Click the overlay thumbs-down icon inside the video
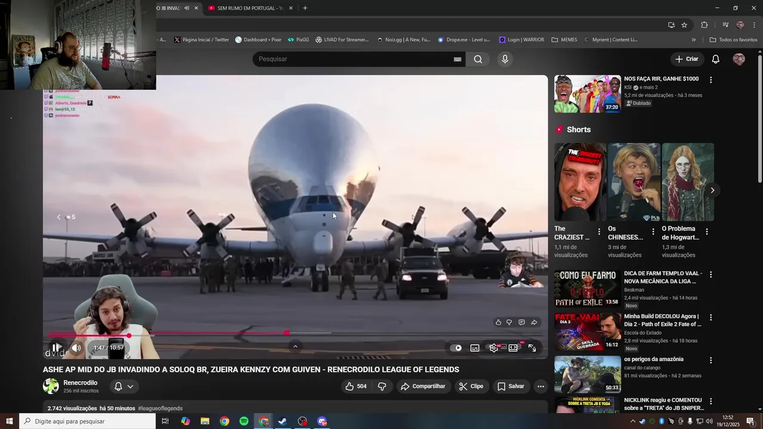Screen dimensions: 763x429 (509, 322)
